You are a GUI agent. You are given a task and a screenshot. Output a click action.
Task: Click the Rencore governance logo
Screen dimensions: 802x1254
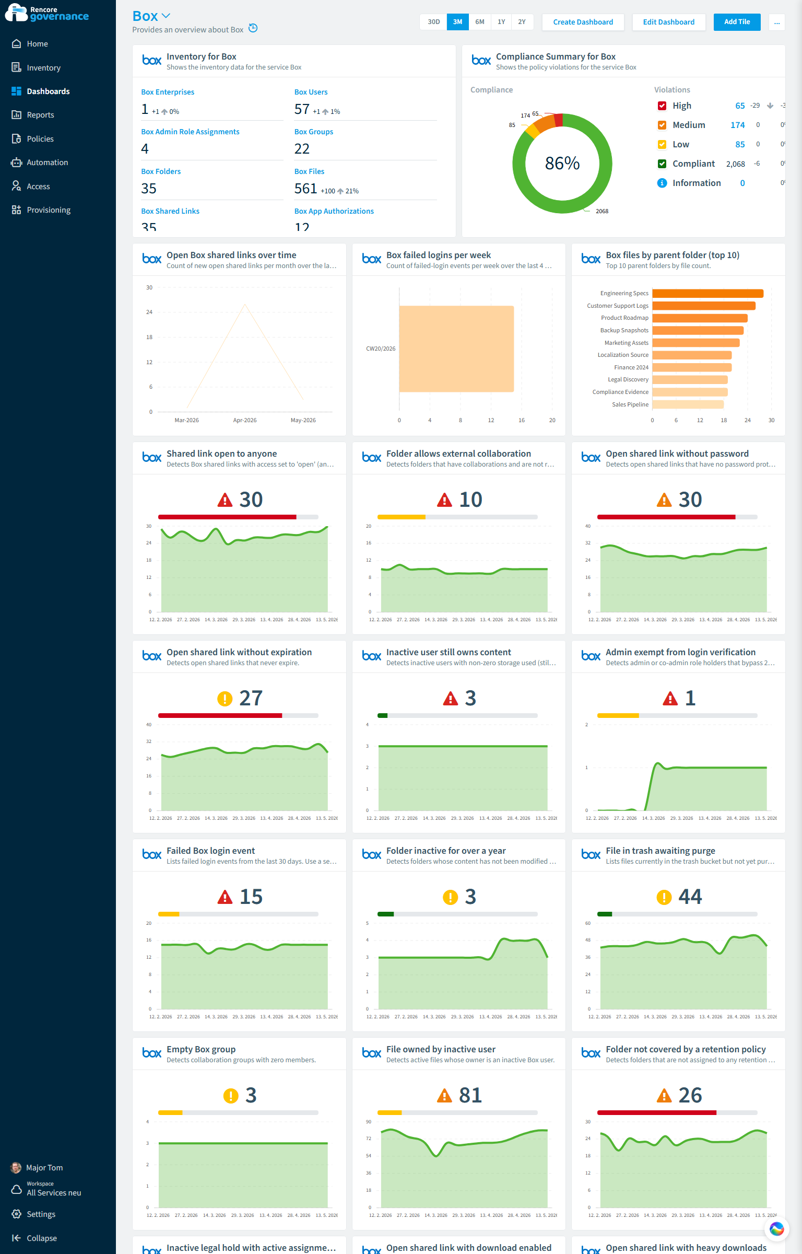[x=47, y=13]
